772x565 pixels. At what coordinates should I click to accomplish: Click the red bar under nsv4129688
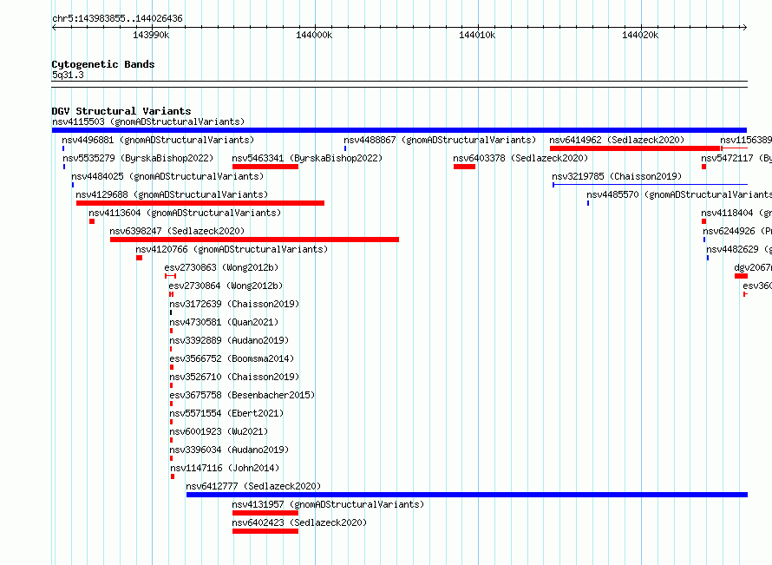[200, 203]
